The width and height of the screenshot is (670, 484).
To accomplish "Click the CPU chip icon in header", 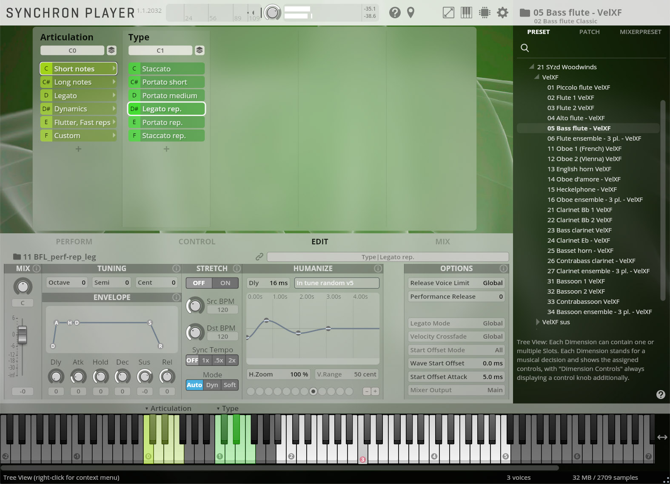I will click(484, 13).
